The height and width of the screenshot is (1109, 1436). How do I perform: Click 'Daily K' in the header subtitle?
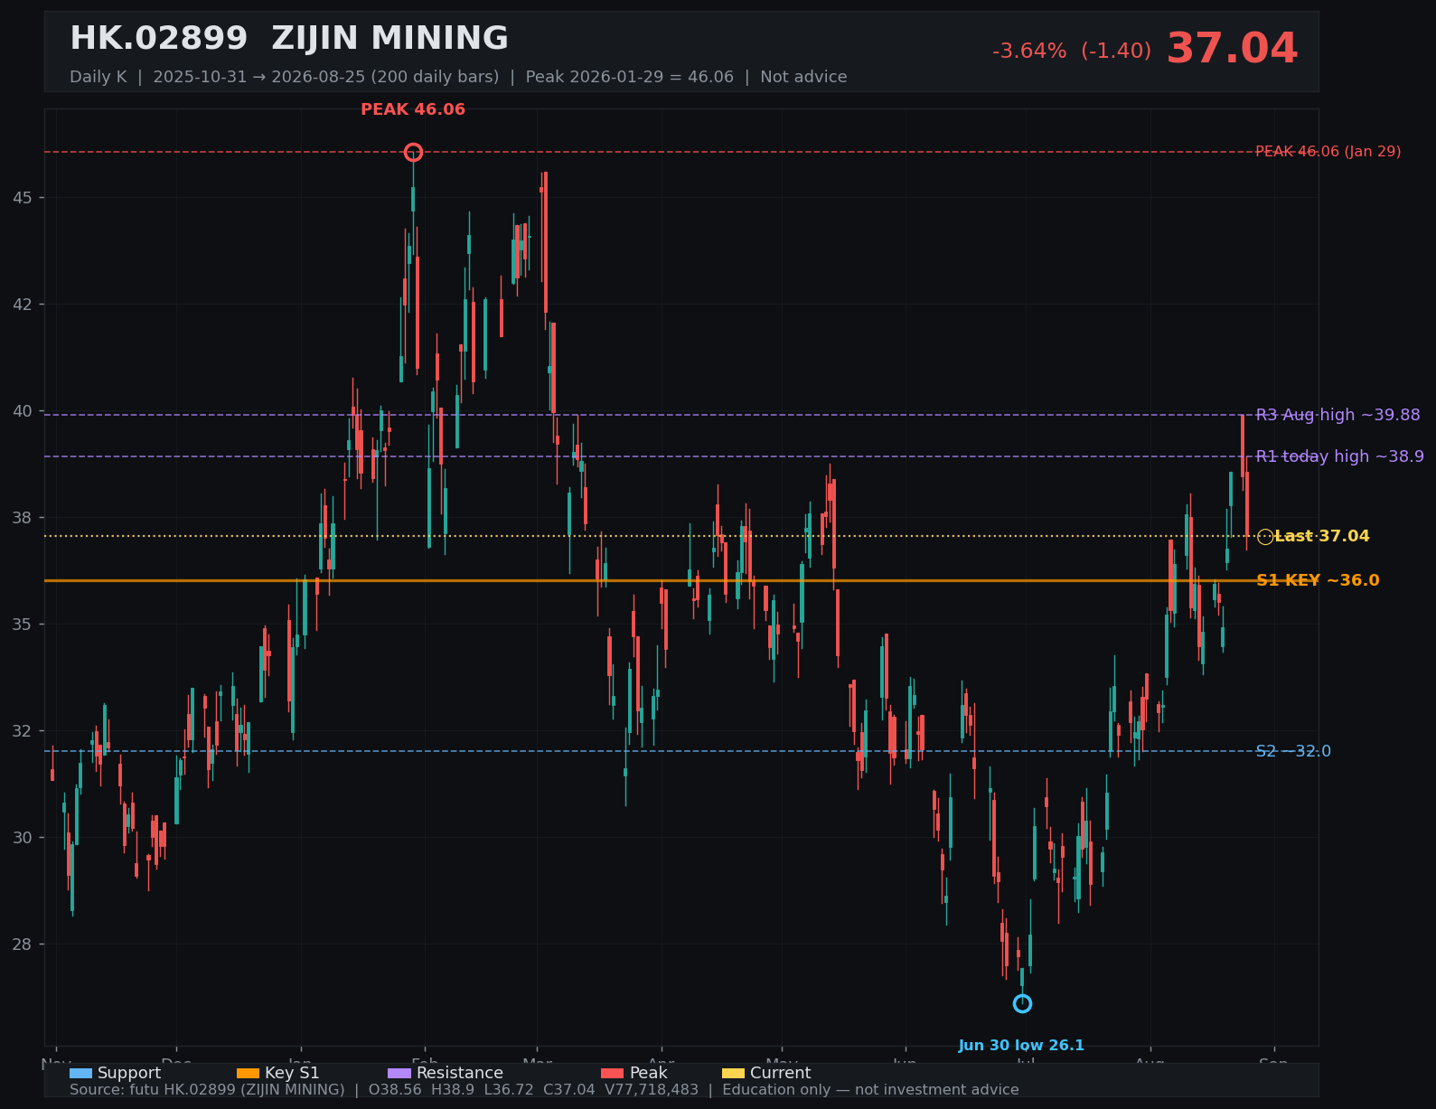coord(99,77)
